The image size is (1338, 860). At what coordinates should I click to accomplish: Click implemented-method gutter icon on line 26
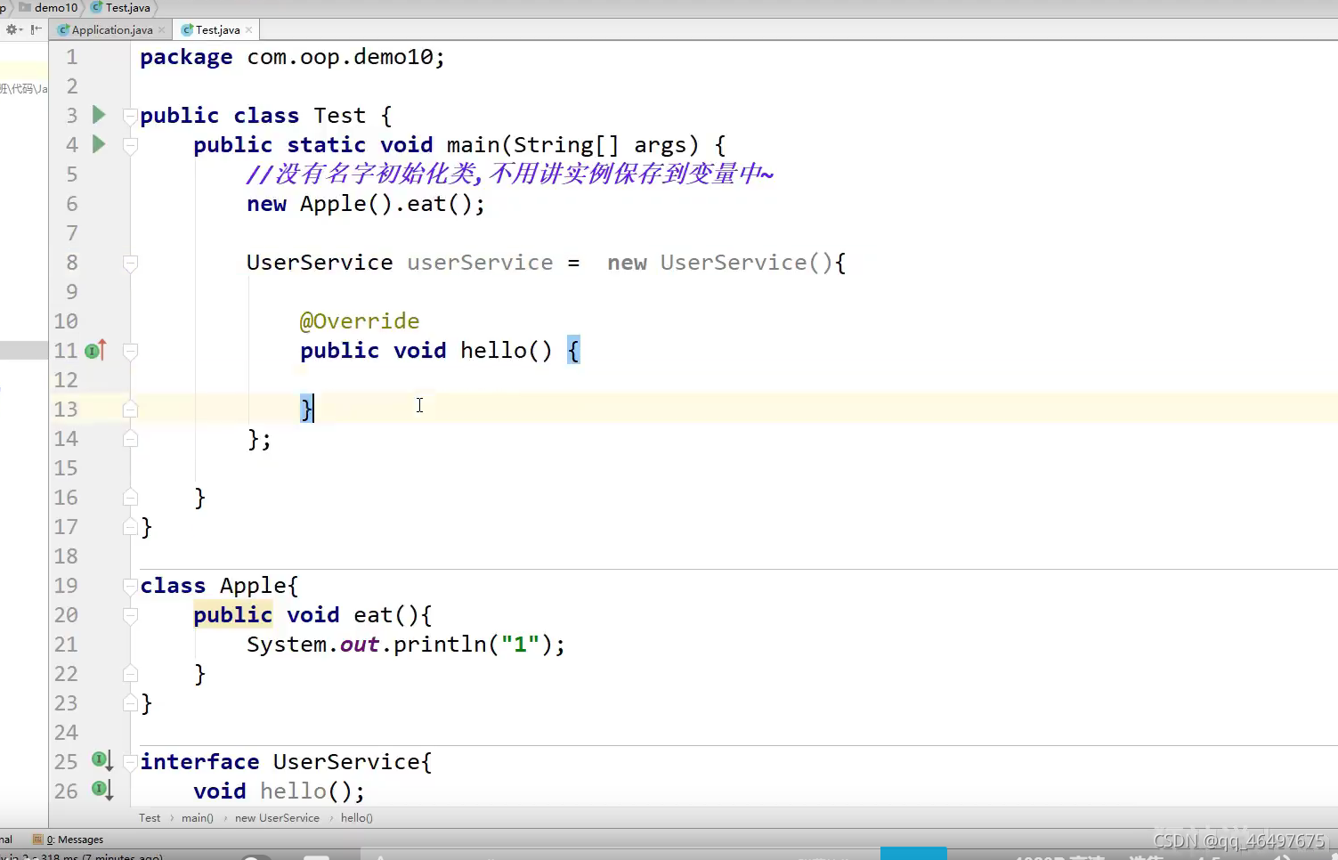(101, 791)
